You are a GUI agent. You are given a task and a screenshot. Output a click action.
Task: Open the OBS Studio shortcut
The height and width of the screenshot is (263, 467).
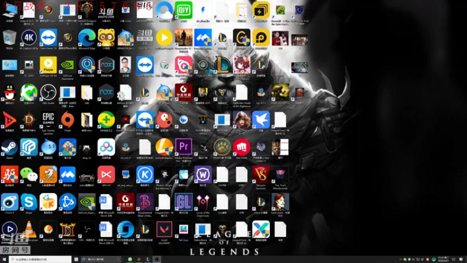point(48,92)
